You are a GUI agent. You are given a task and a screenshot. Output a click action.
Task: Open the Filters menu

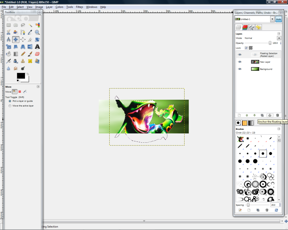80,7
